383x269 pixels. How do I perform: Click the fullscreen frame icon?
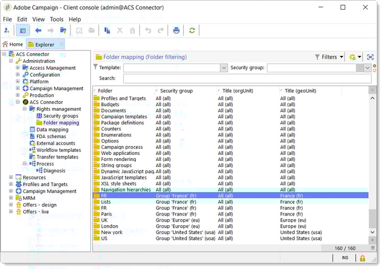[x=370, y=57]
